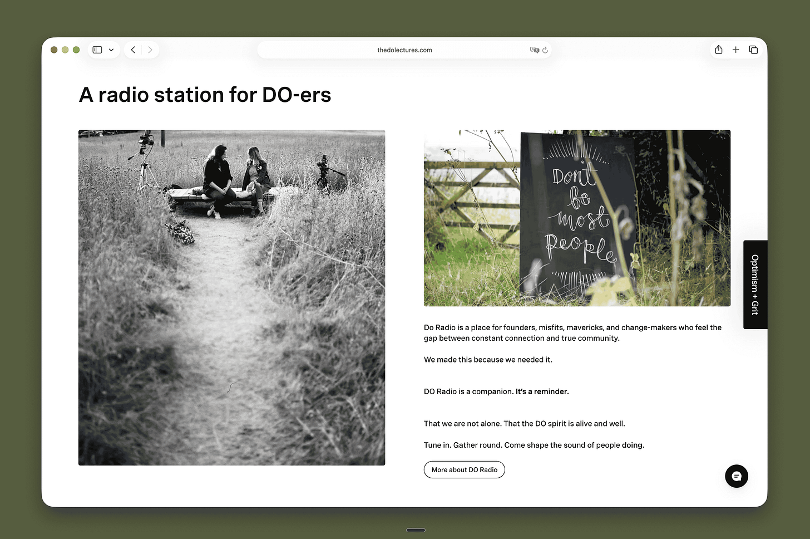The width and height of the screenshot is (810, 539).
Task: Show the tab overview icon
Action: 753,50
